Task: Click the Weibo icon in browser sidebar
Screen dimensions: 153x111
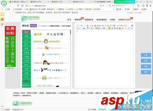Action: [x=2, y=19]
